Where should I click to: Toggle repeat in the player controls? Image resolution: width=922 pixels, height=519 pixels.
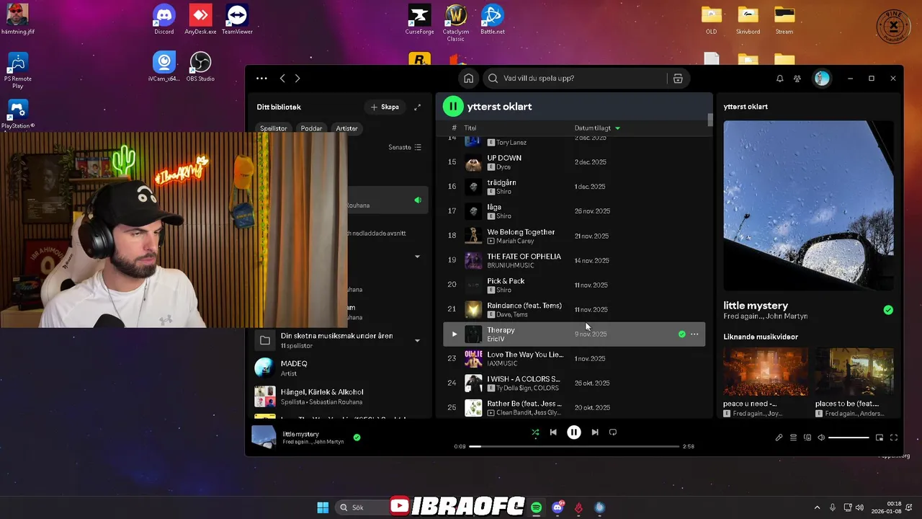[613, 432]
